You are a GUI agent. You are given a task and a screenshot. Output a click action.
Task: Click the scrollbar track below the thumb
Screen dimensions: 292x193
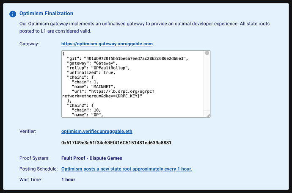click(207, 83)
